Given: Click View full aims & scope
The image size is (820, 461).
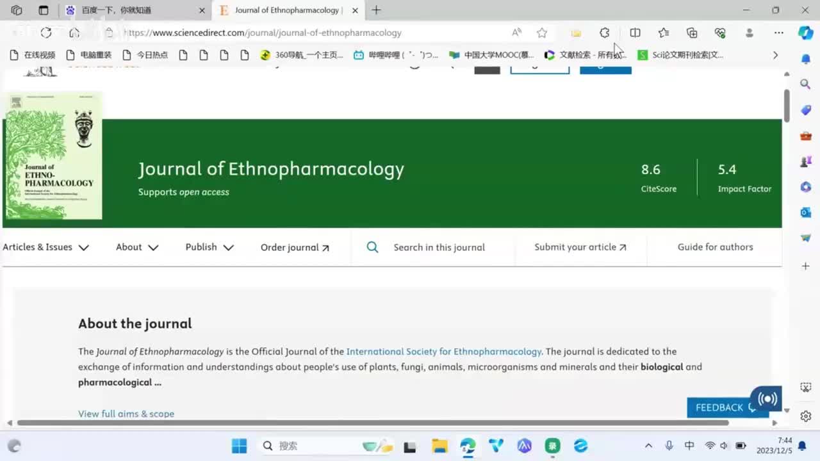Looking at the screenshot, I should (x=126, y=414).
